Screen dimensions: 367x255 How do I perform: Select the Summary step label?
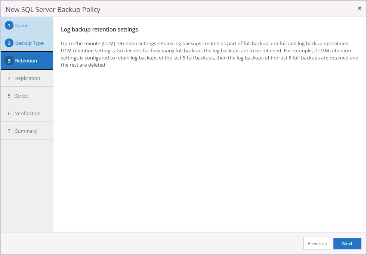tap(26, 131)
